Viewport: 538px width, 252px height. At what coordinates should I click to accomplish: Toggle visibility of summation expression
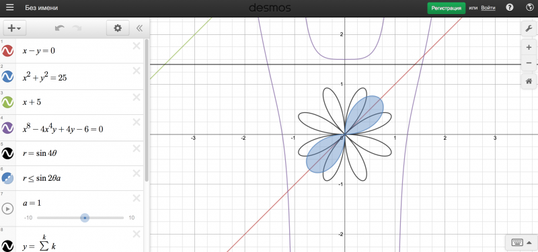7,245
